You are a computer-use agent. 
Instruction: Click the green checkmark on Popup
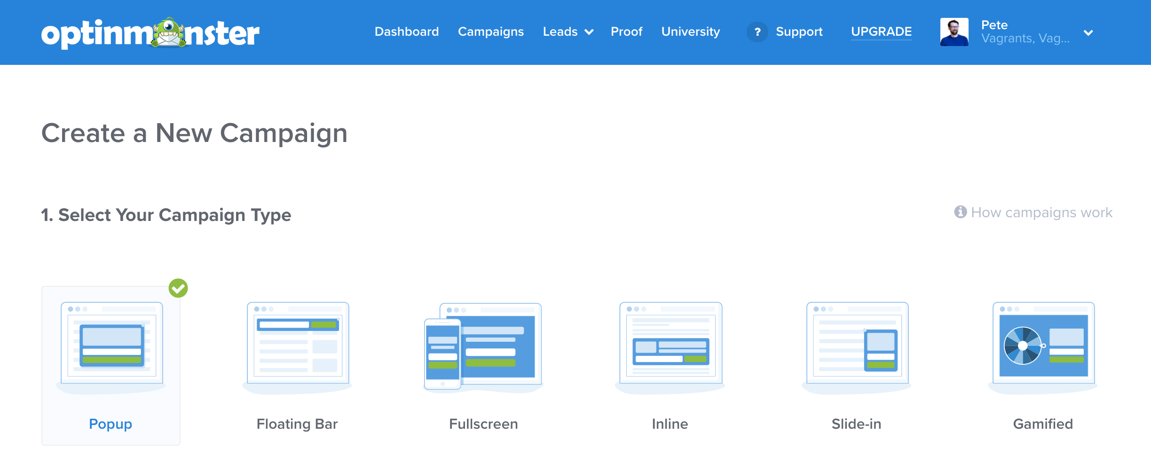tap(178, 288)
